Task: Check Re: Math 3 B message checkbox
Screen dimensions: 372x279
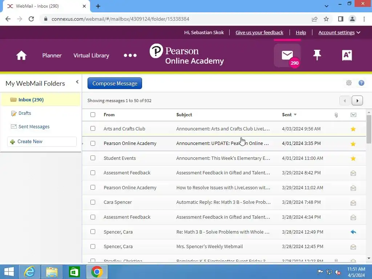Action: pyautogui.click(x=93, y=232)
